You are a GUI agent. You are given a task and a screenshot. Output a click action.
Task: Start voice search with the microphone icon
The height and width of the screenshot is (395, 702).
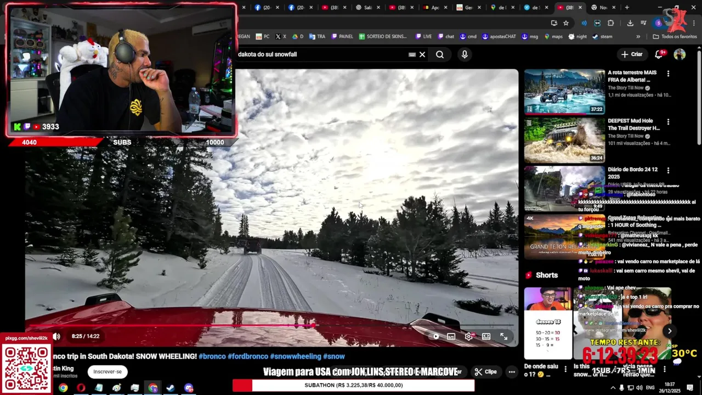465,54
